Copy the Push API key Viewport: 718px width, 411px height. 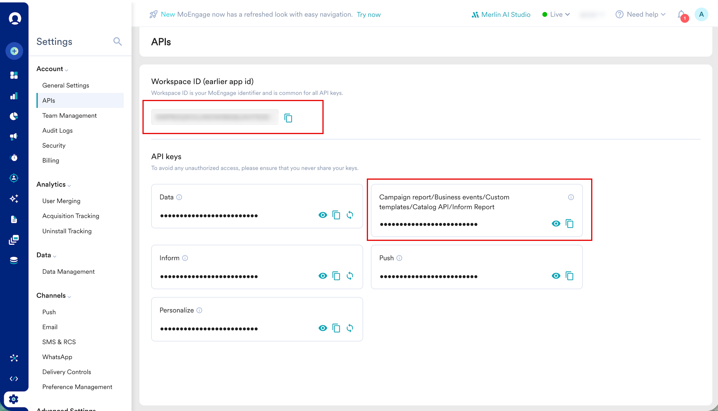[570, 276]
